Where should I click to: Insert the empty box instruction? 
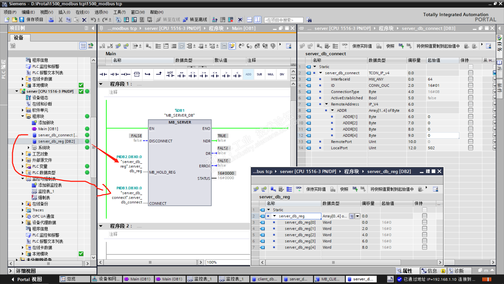(137, 74)
